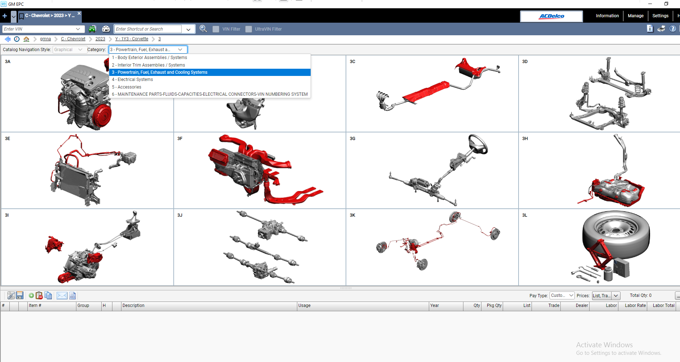
Task: Click the ACDelco logo button
Action: point(551,16)
